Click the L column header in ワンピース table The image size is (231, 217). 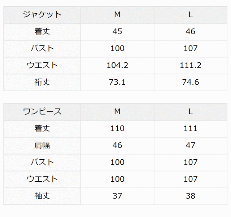click(x=190, y=112)
